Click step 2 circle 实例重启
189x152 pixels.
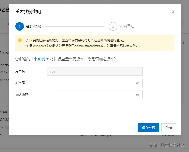(x=113, y=26)
